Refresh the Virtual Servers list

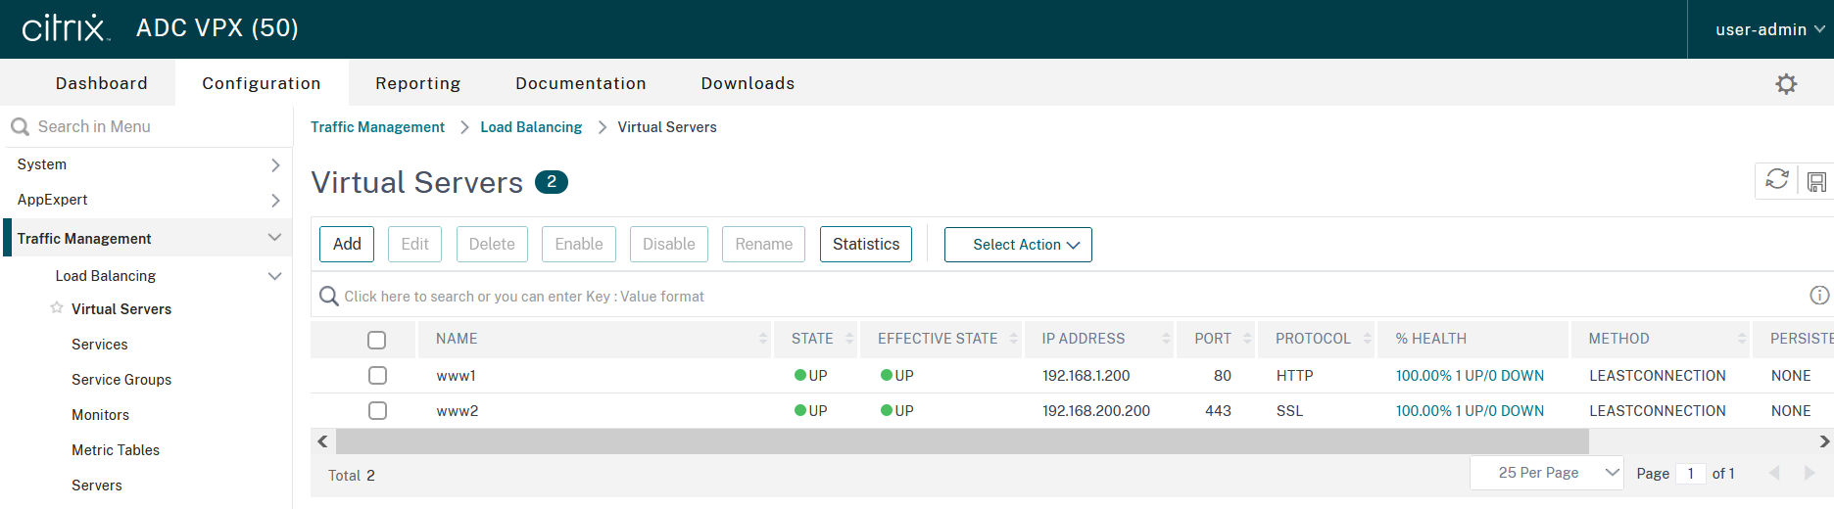click(x=1776, y=180)
